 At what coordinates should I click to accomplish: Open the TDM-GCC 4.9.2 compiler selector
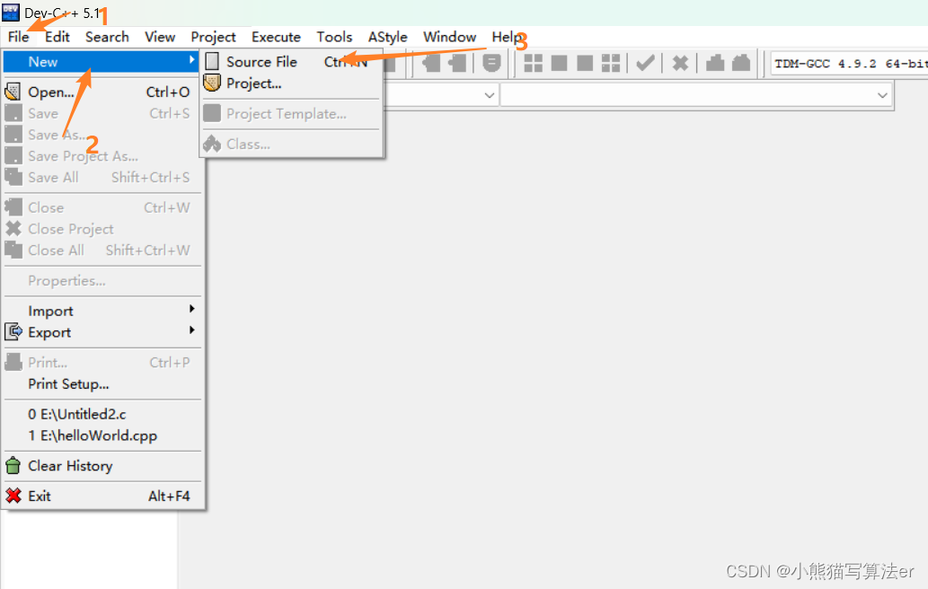(x=849, y=63)
